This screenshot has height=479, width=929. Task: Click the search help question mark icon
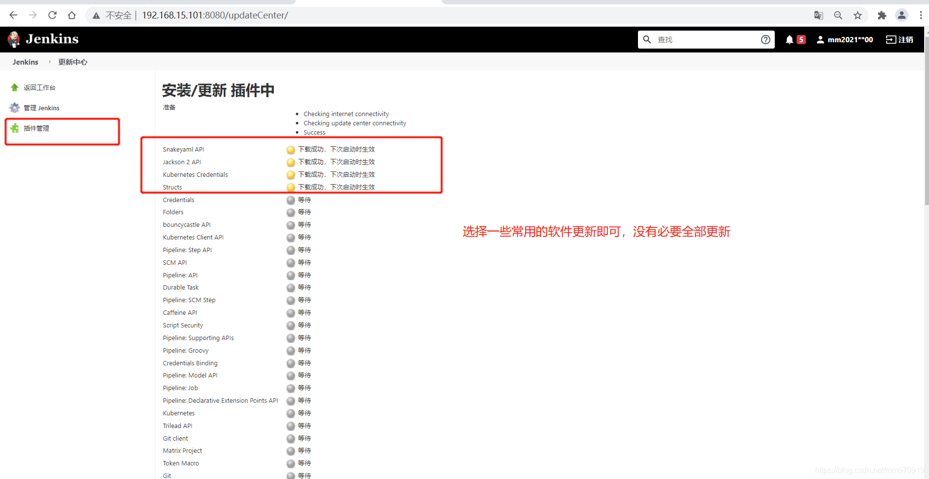[765, 39]
